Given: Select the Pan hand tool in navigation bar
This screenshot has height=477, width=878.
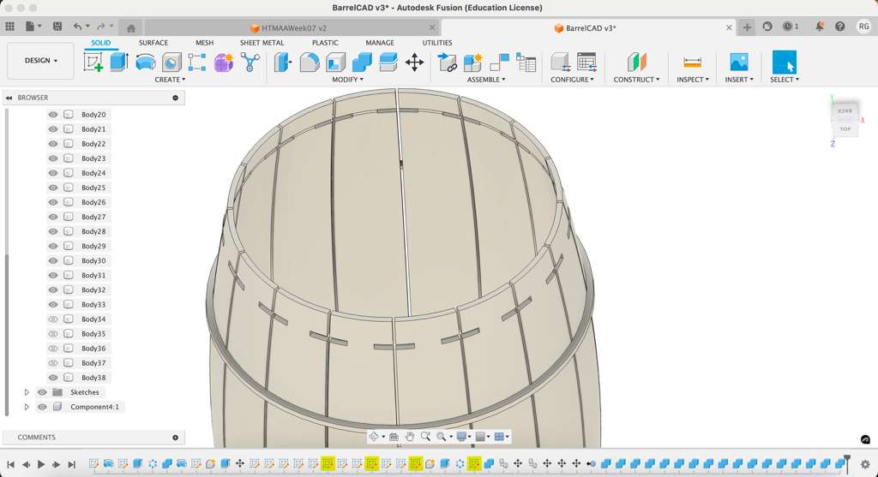Looking at the screenshot, I should [410, 437].
